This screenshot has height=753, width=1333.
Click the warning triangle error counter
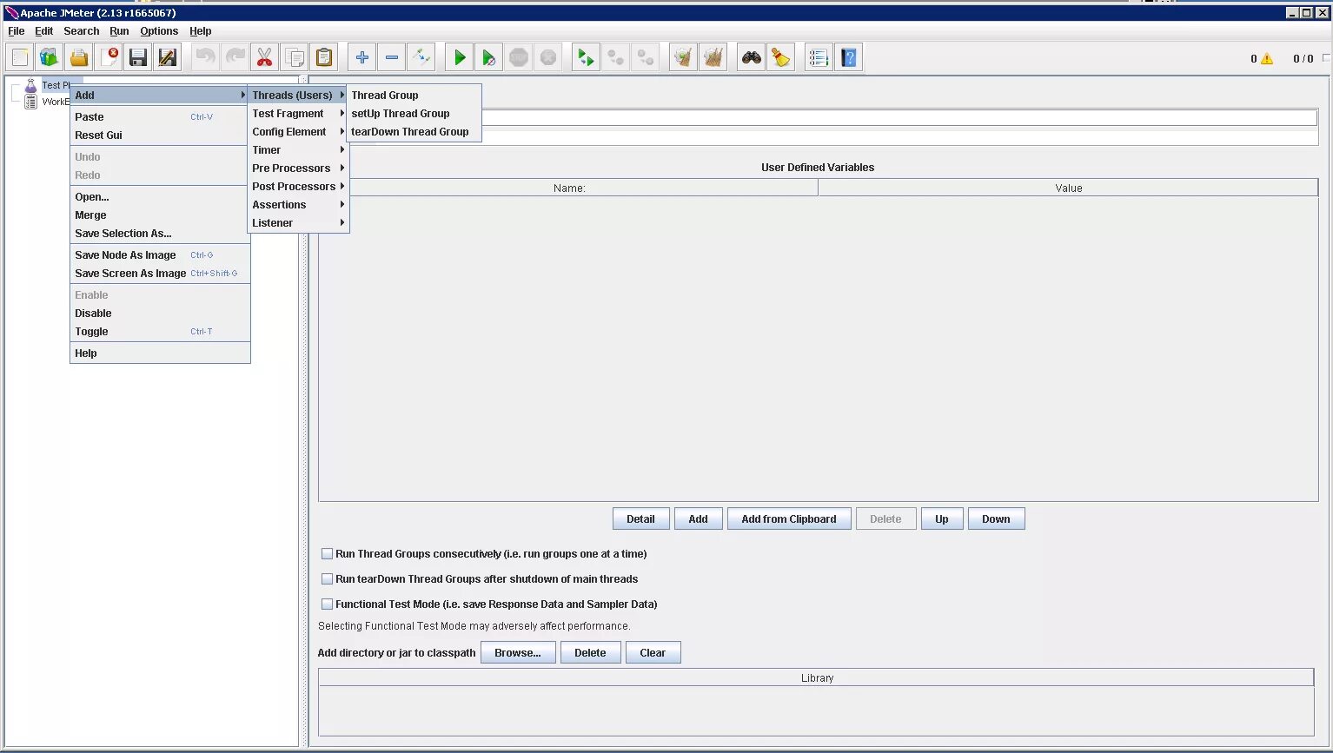1266,59
